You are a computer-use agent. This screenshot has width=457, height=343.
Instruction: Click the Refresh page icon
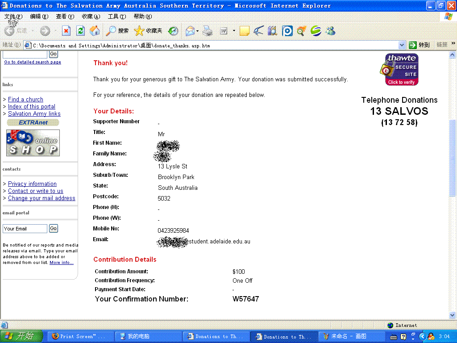click(x=80, y=31)
